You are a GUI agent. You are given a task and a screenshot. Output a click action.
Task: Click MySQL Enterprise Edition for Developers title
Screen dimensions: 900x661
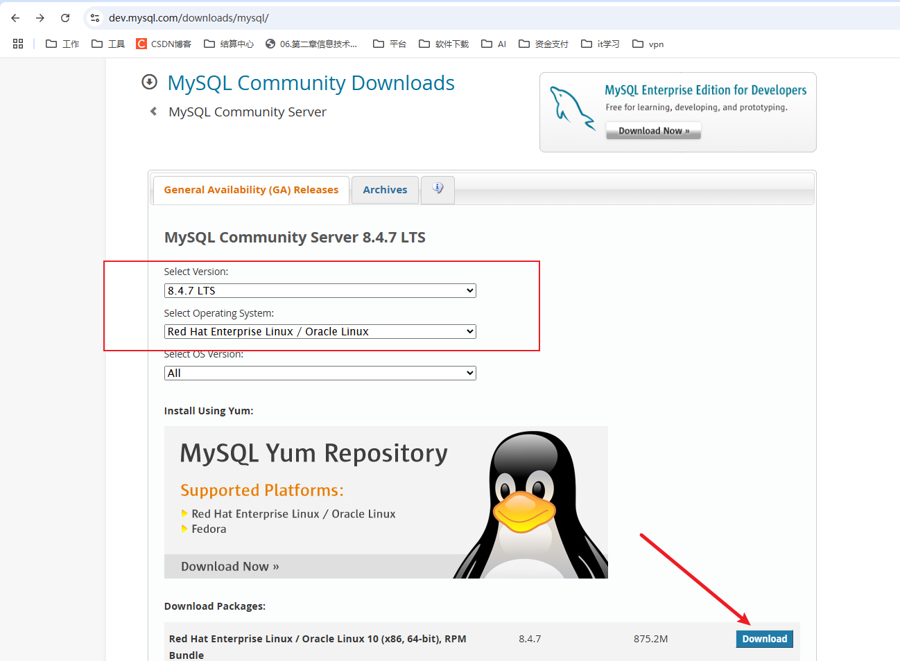706,90
